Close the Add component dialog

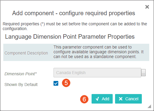[x=147, y=7]
